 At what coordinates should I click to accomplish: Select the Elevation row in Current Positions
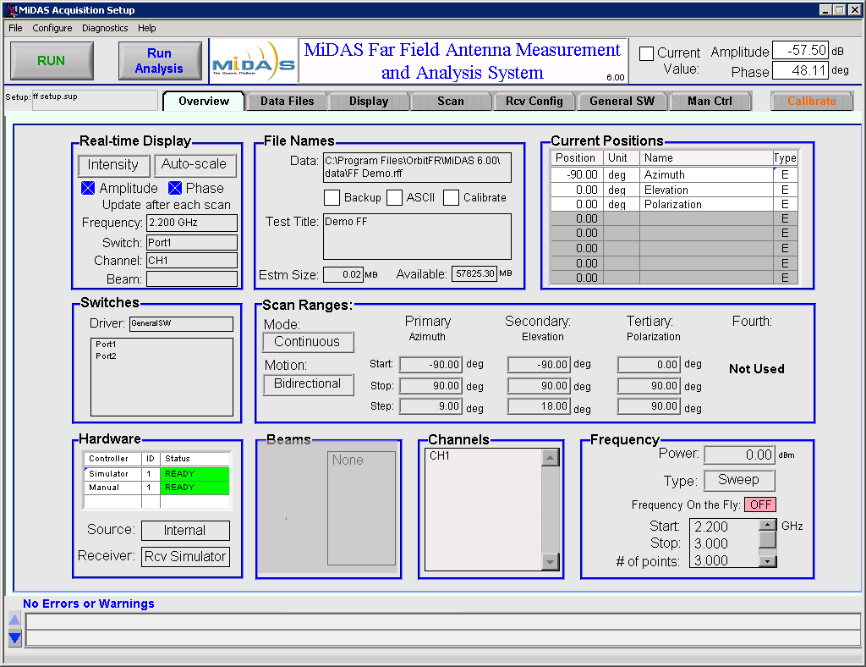[x=674, y=190]
